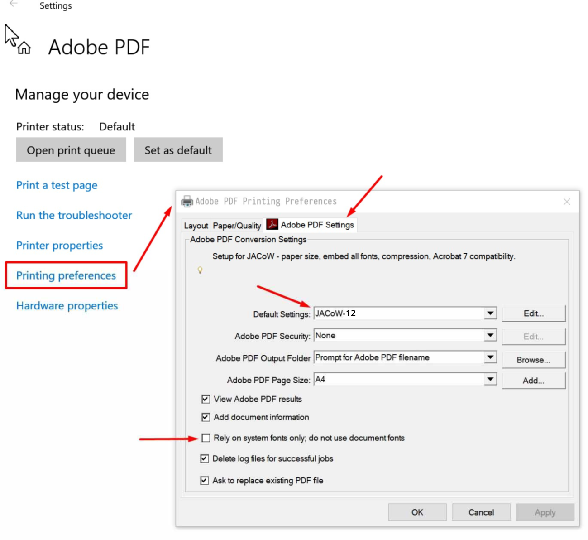Image resolution: width=588 pixels, height=540 pixels.
Task: Select the Adobe PDF Settings tab
Action: click(317, 225)
